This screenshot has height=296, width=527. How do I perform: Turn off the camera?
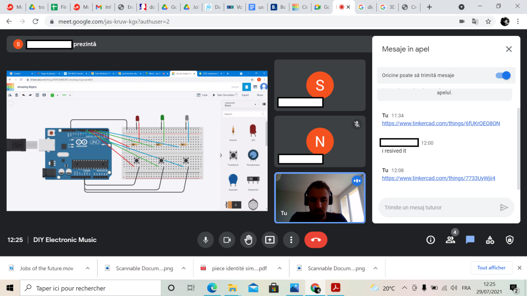[226, 240]
